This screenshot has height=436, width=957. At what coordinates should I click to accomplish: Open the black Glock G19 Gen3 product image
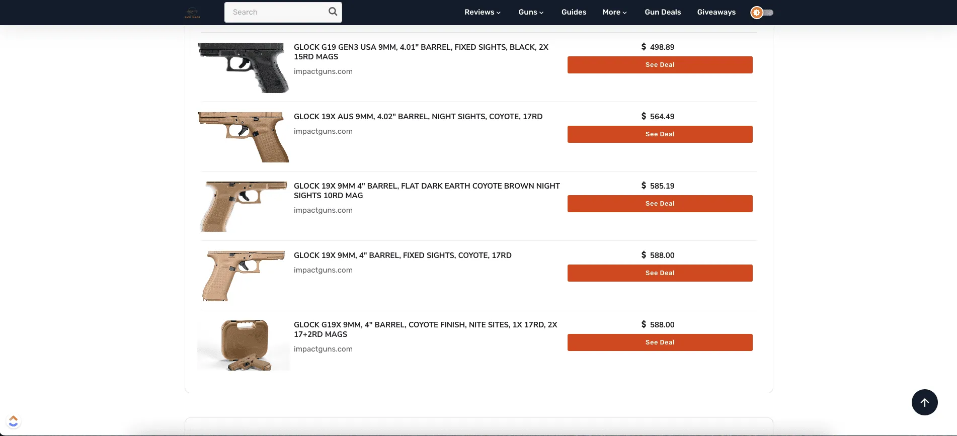pos(244,68)
